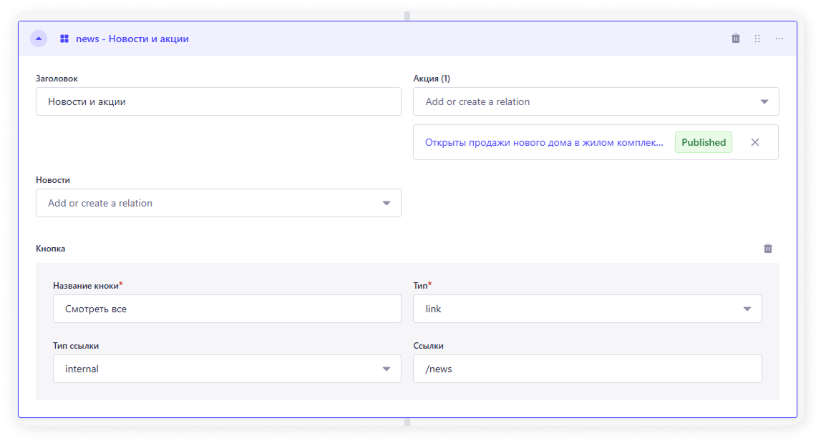Collapse the news component block
Screen dimensions: 821x443
[x=39, y=39]
